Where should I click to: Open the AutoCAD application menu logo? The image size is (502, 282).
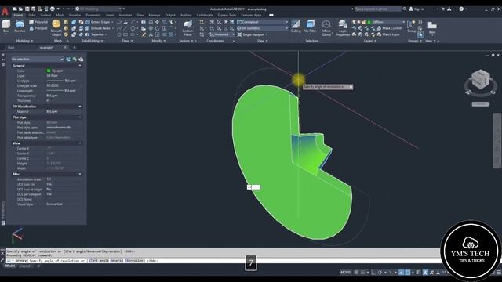(x=5, y=11)
